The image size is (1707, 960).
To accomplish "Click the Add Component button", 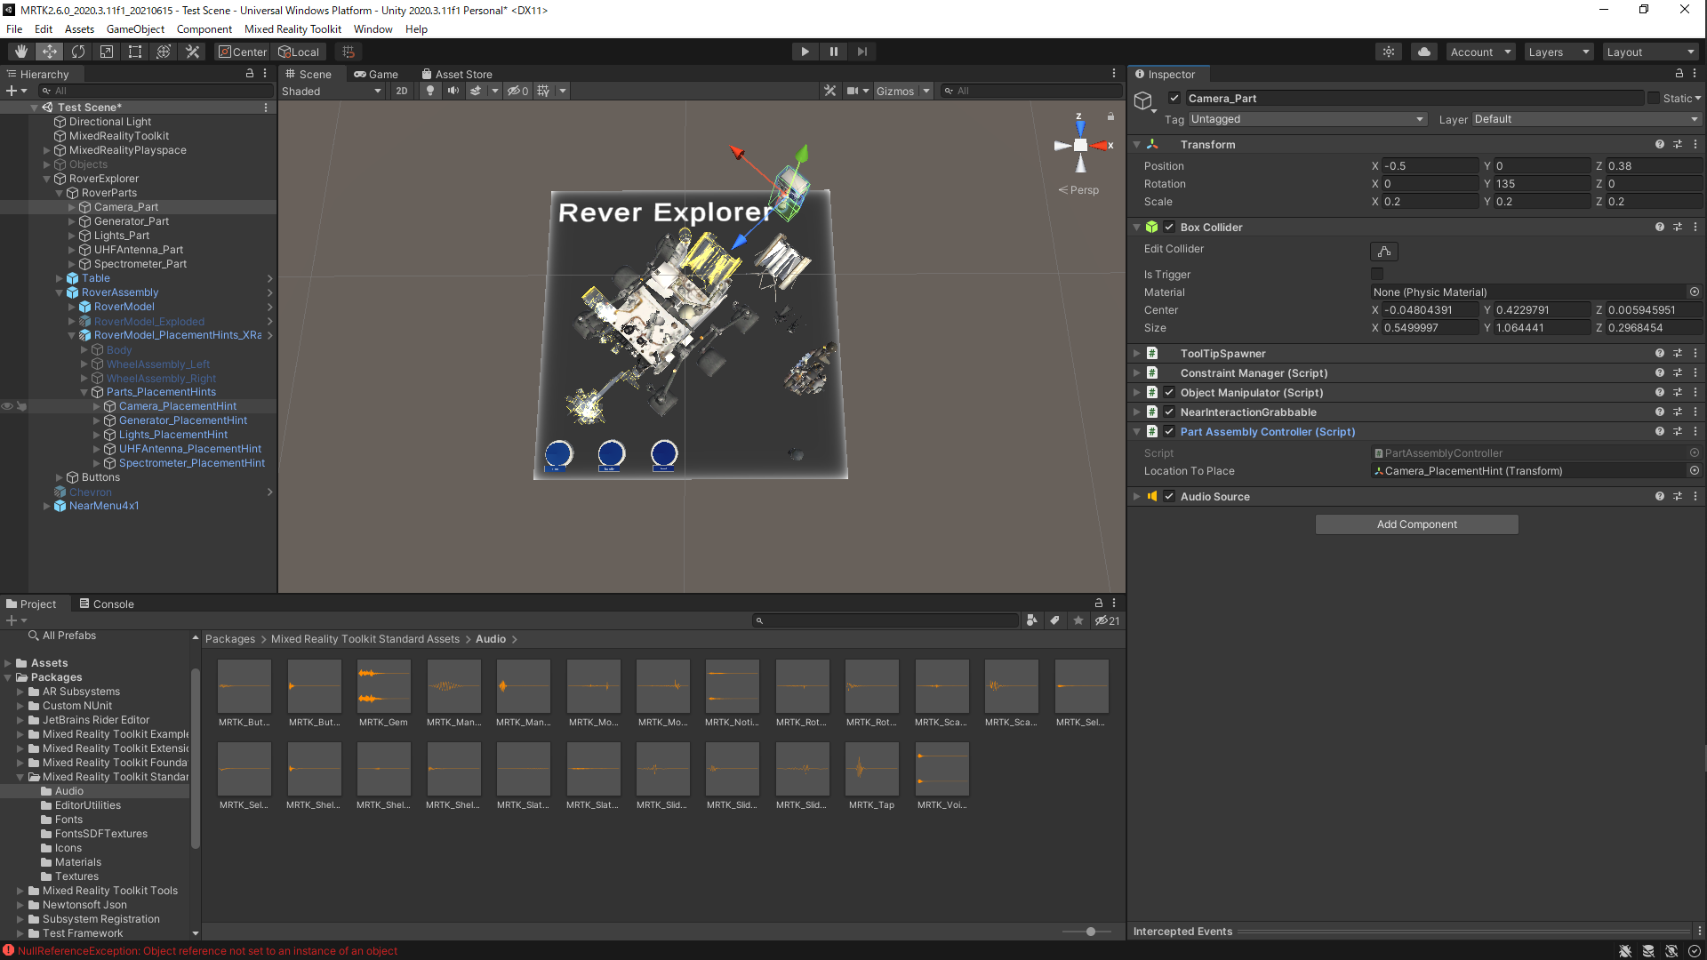I will 1416,524.
